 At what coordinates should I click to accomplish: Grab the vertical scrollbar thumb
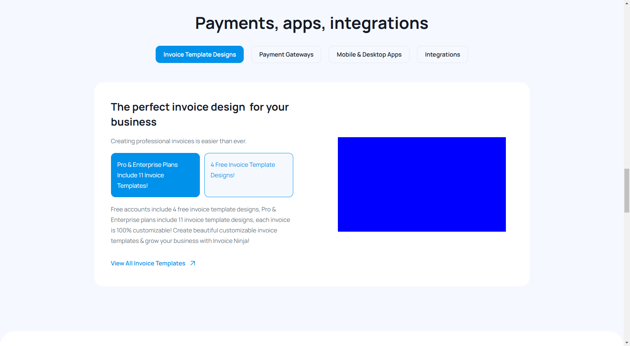coord(627,190)
